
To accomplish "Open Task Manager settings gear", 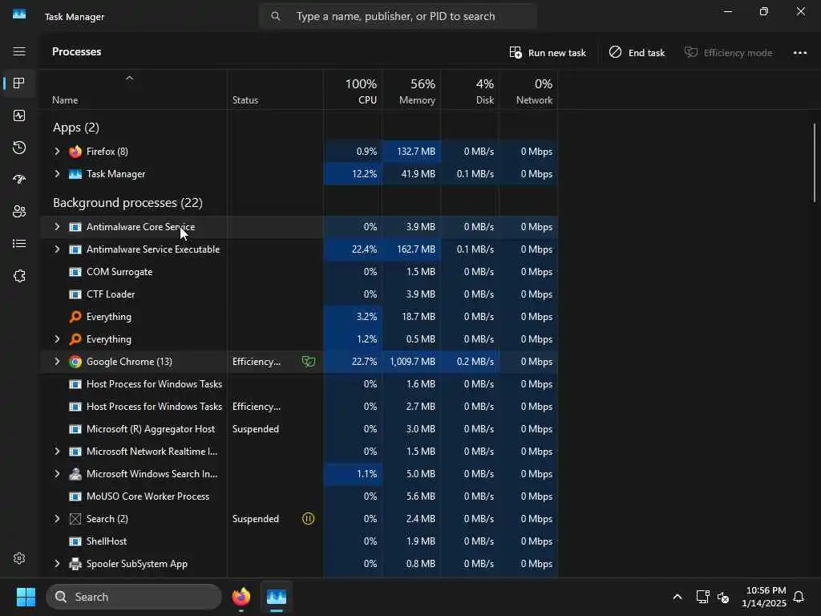I will point(19,558).
